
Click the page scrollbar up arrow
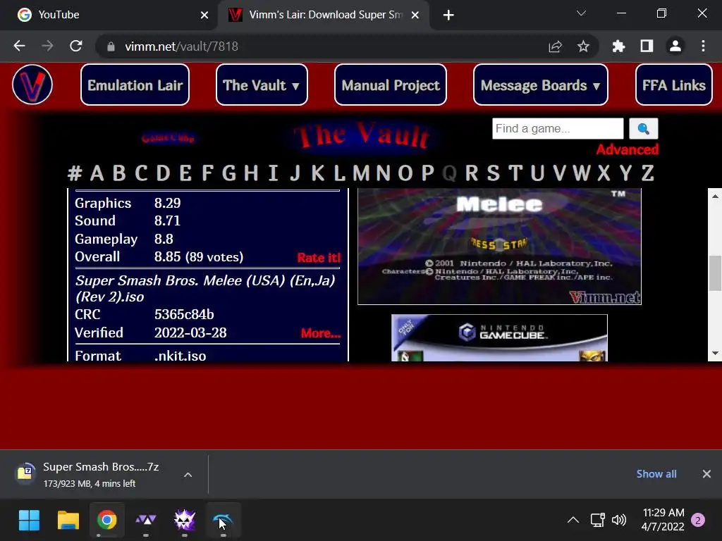pos(715,196)
